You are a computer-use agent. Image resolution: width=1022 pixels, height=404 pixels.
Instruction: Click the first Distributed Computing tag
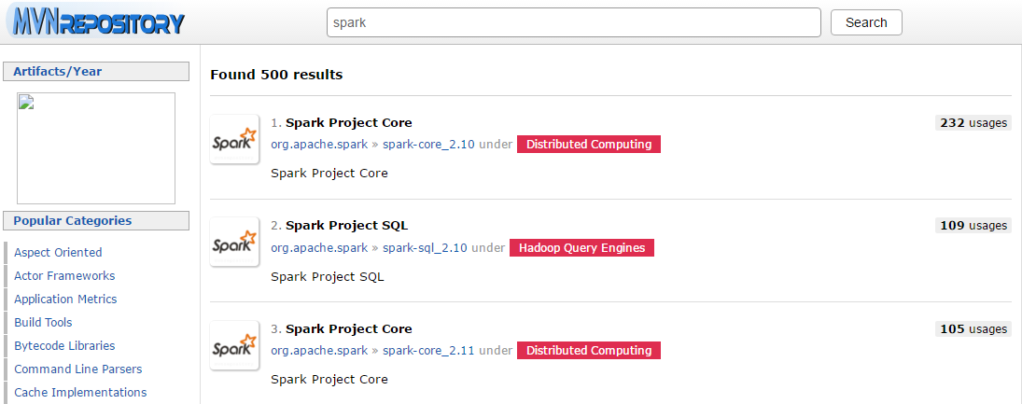point(589,144)
